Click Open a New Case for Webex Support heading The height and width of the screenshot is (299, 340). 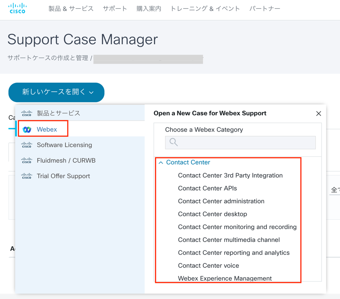pos(210,113)
